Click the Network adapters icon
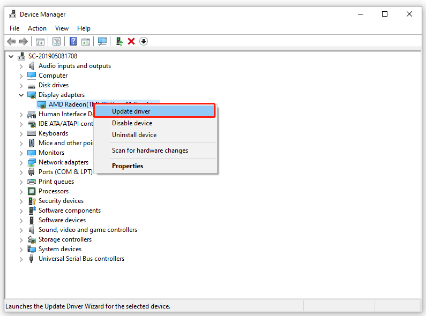This screenshot has height=316, width=426. 32,162
